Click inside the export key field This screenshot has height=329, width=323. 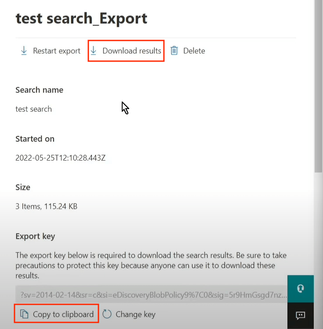(x=151, y=295)
